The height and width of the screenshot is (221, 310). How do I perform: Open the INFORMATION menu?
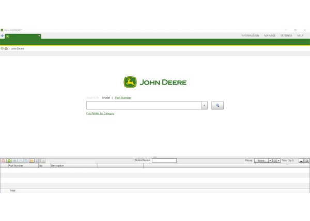pos(250,36)
